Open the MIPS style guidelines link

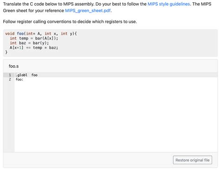(x=168, y=4)
